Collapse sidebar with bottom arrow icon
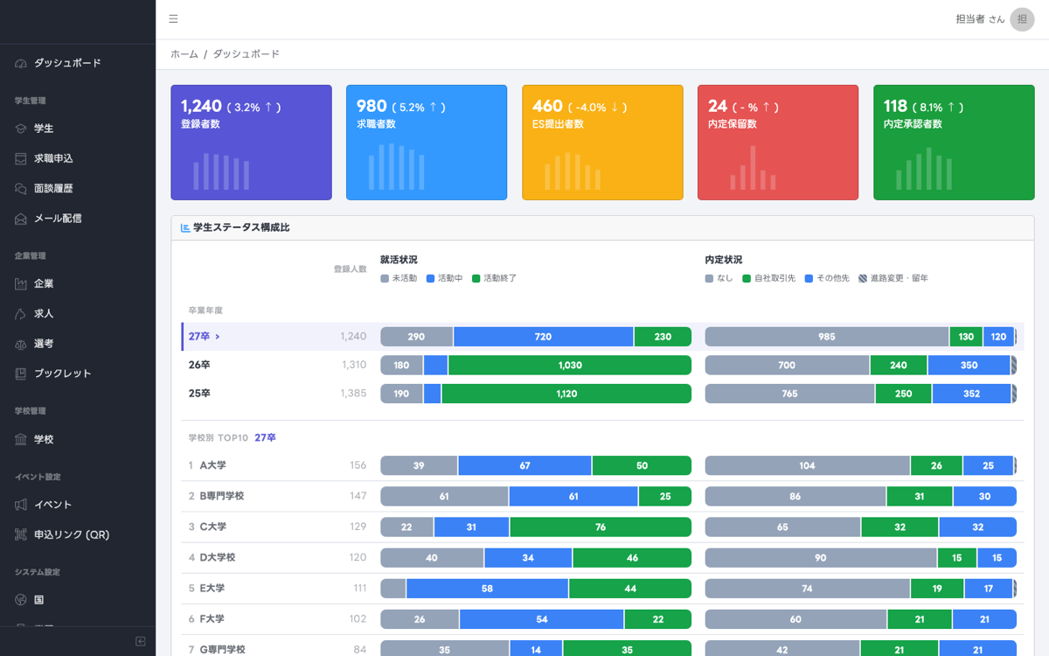This screenshot has height=656, width=1049. tap(141, 641)
